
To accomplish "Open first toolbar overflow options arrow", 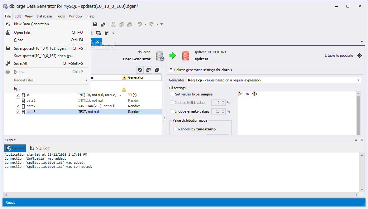I will pos(161,24).
